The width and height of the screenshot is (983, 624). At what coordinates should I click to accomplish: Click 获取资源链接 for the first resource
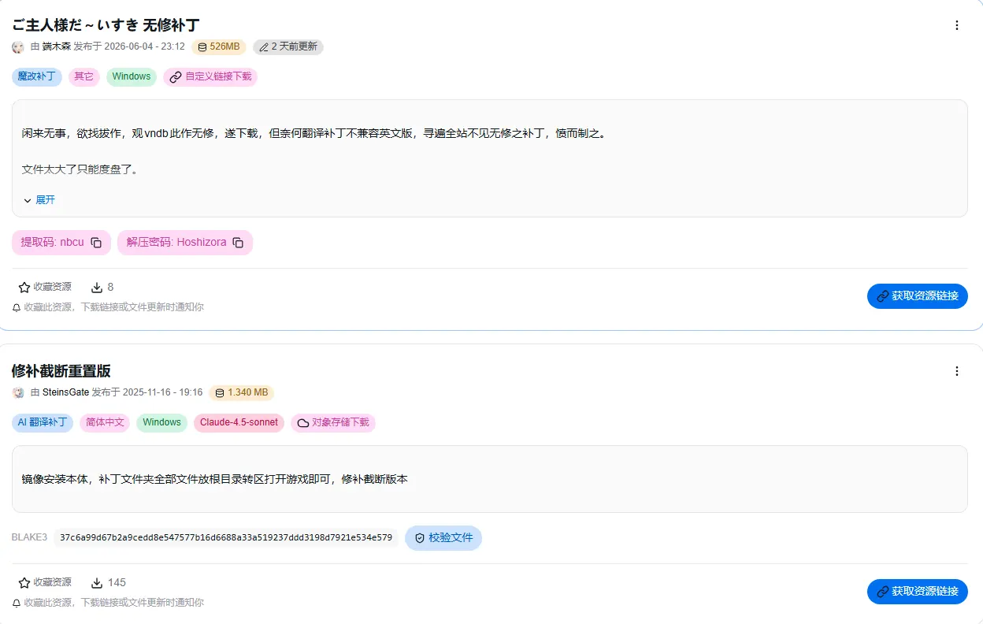point(918,296)
